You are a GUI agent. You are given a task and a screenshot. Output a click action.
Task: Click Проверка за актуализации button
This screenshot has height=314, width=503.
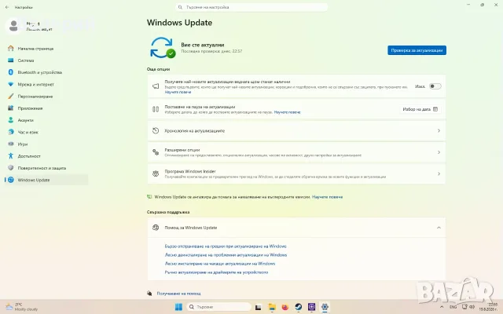417,50
